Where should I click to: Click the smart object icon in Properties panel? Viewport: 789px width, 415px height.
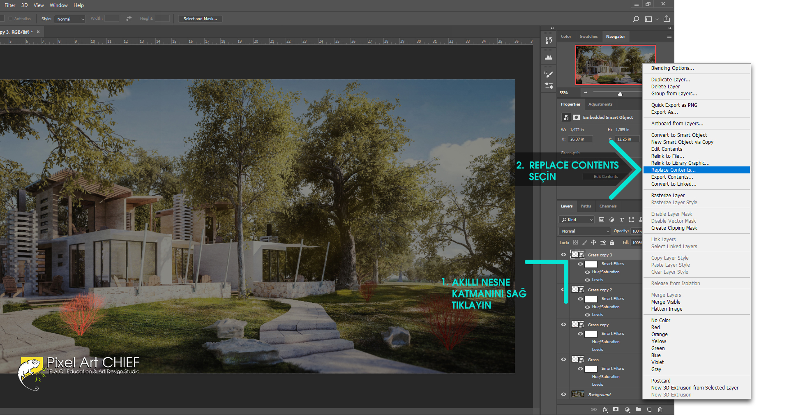tap(566, 118)
